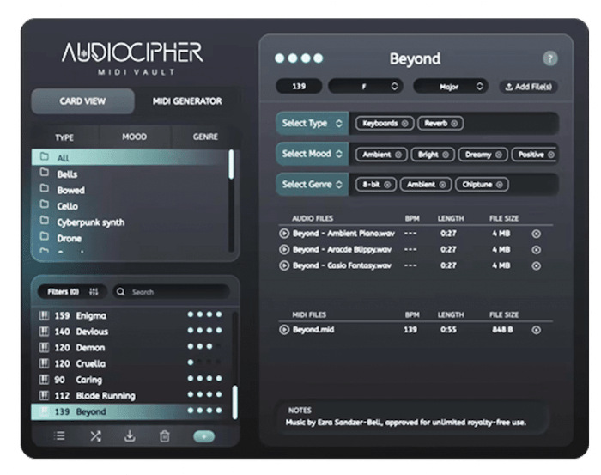Click the trash icon to delete card
The height and width of the screenshot is (475, 601).
164,436
